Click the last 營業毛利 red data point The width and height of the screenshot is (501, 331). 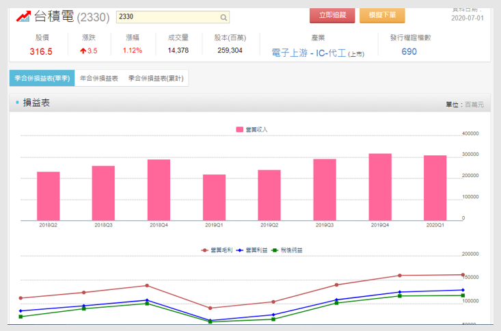[463, 275]
